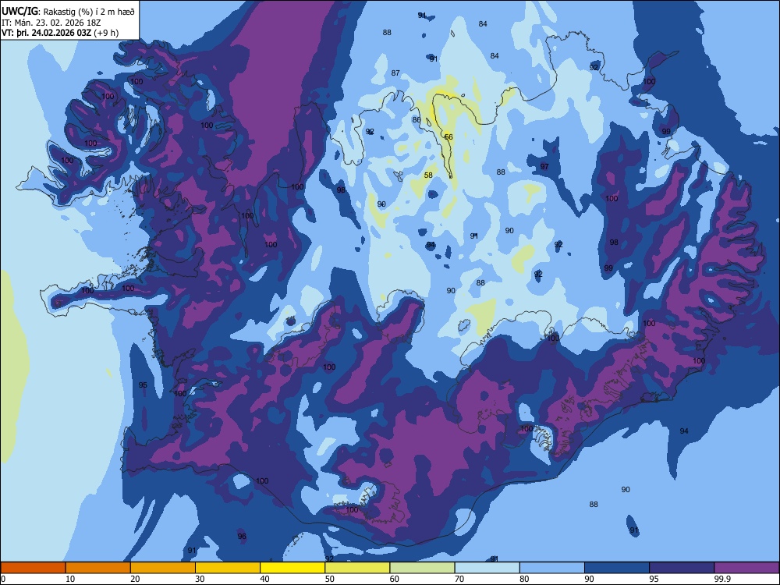Click the '50' legend scale label
780x585 pixels.
coord(329,579)
